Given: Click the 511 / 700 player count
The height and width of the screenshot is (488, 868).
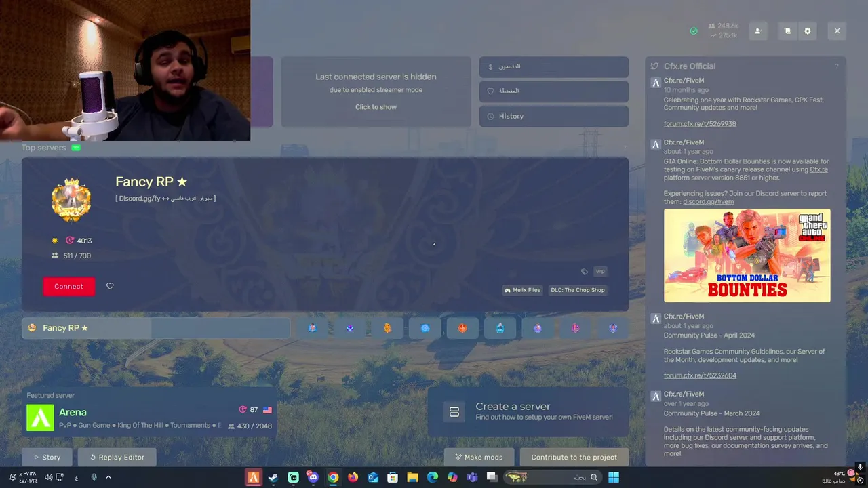Looking at the screenshot, I should pos(77,256).
